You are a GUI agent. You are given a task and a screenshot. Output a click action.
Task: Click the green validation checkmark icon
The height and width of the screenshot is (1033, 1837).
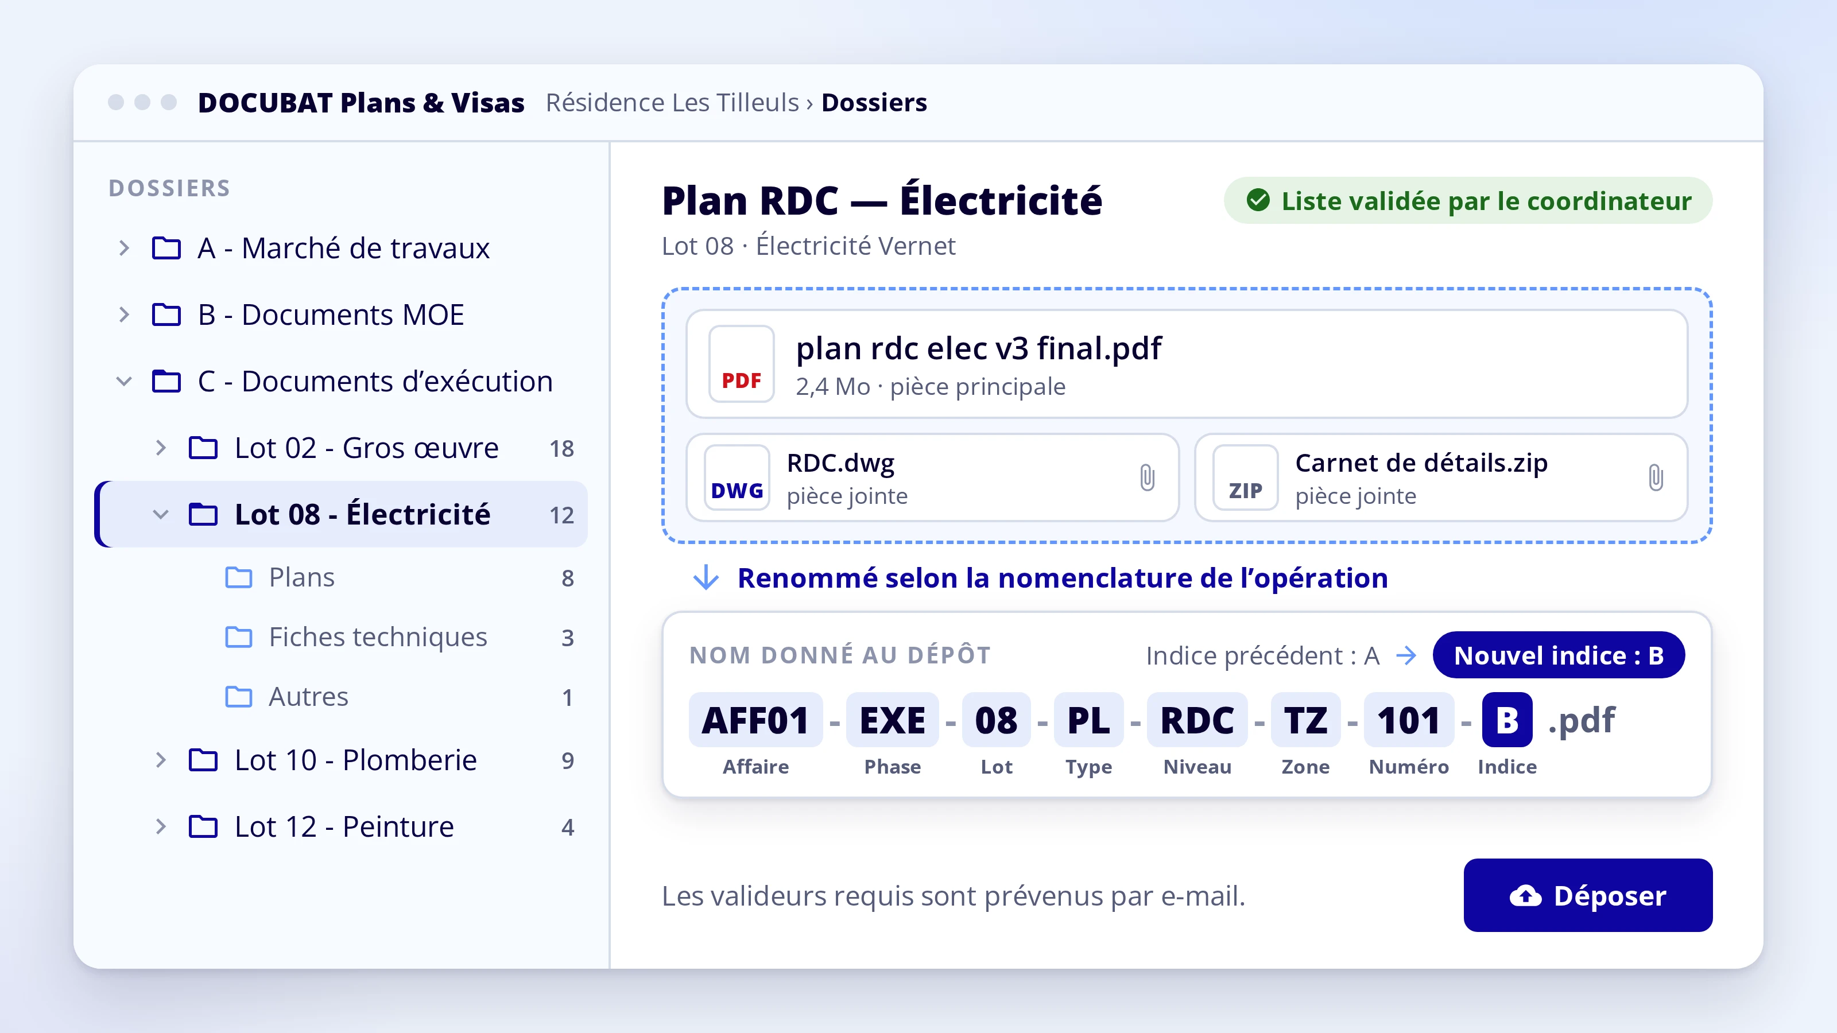click(1258, 200)
